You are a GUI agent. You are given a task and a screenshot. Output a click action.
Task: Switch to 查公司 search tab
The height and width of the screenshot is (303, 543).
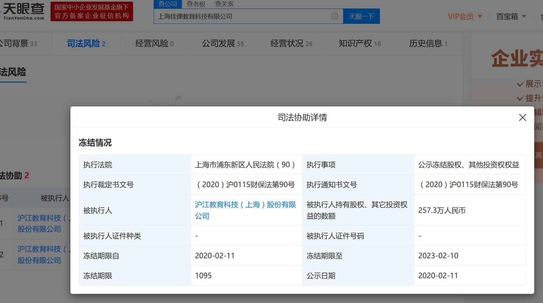pyautogui.click(x=168, y=4)
